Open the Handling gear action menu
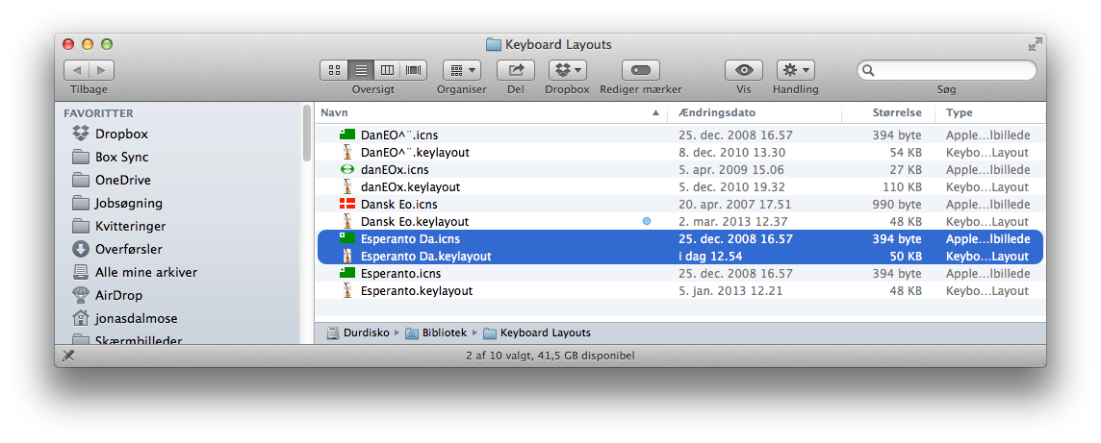1101x443 pixels. coord(795,70)
